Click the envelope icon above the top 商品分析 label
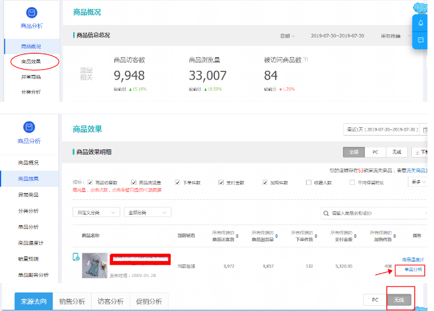This screenshot has height=311, width=434. (32, 11)
